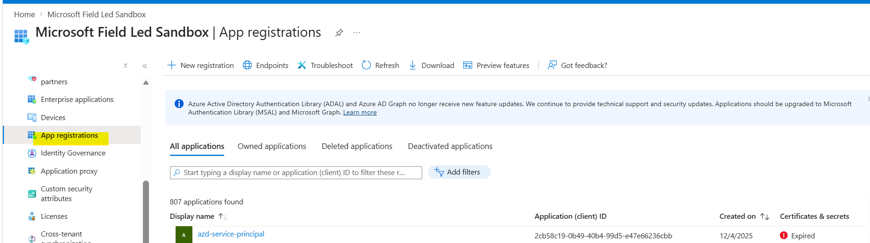Open the more options ellipsis menu
The height and width of the screenshot is (243, 870).
pyautogui.click(x=357, y=33)
